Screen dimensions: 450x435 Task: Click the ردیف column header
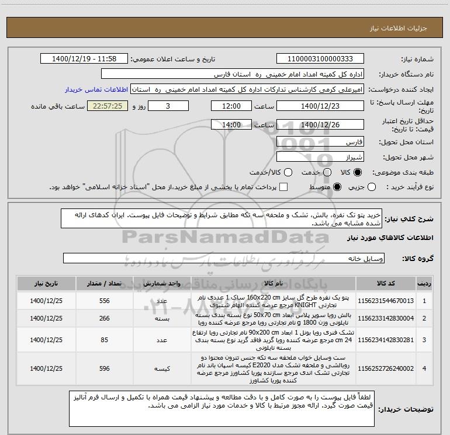coord(424,284)
